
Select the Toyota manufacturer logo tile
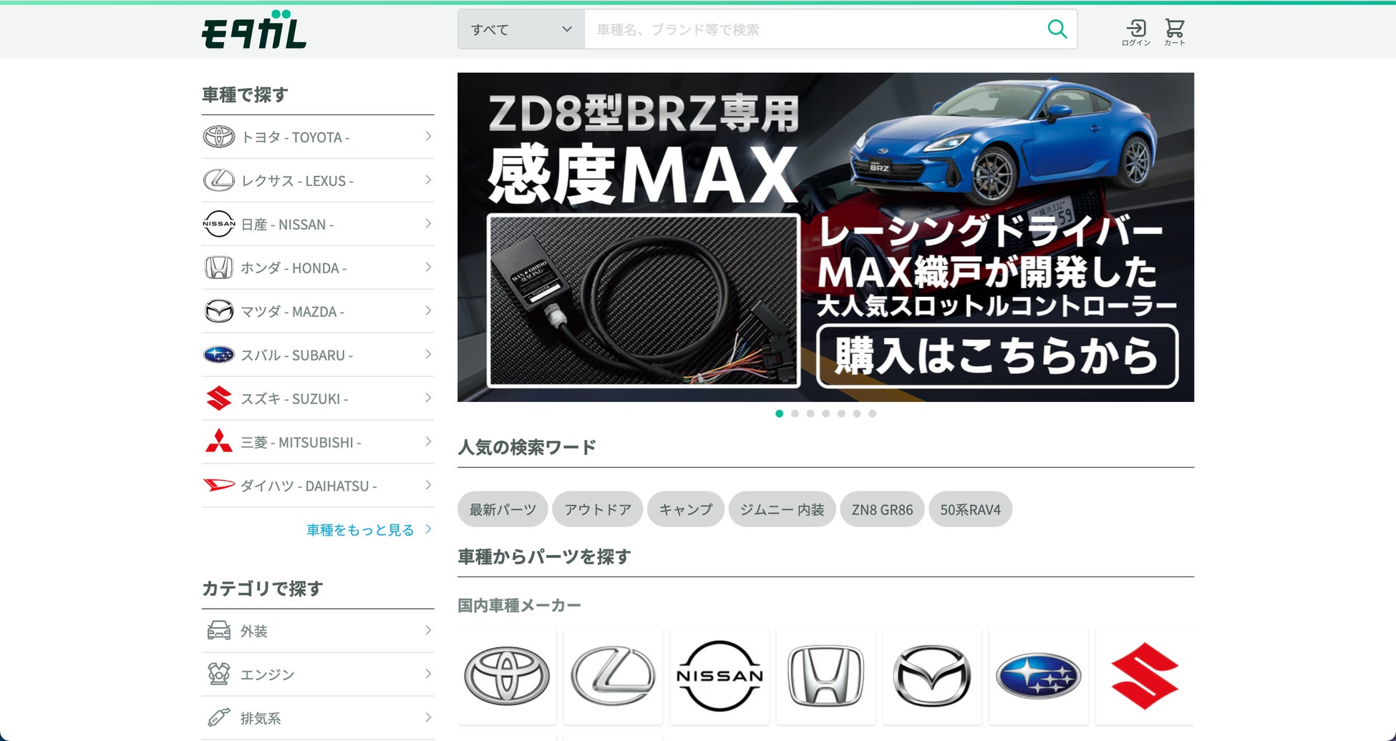[x=506, y=675]
